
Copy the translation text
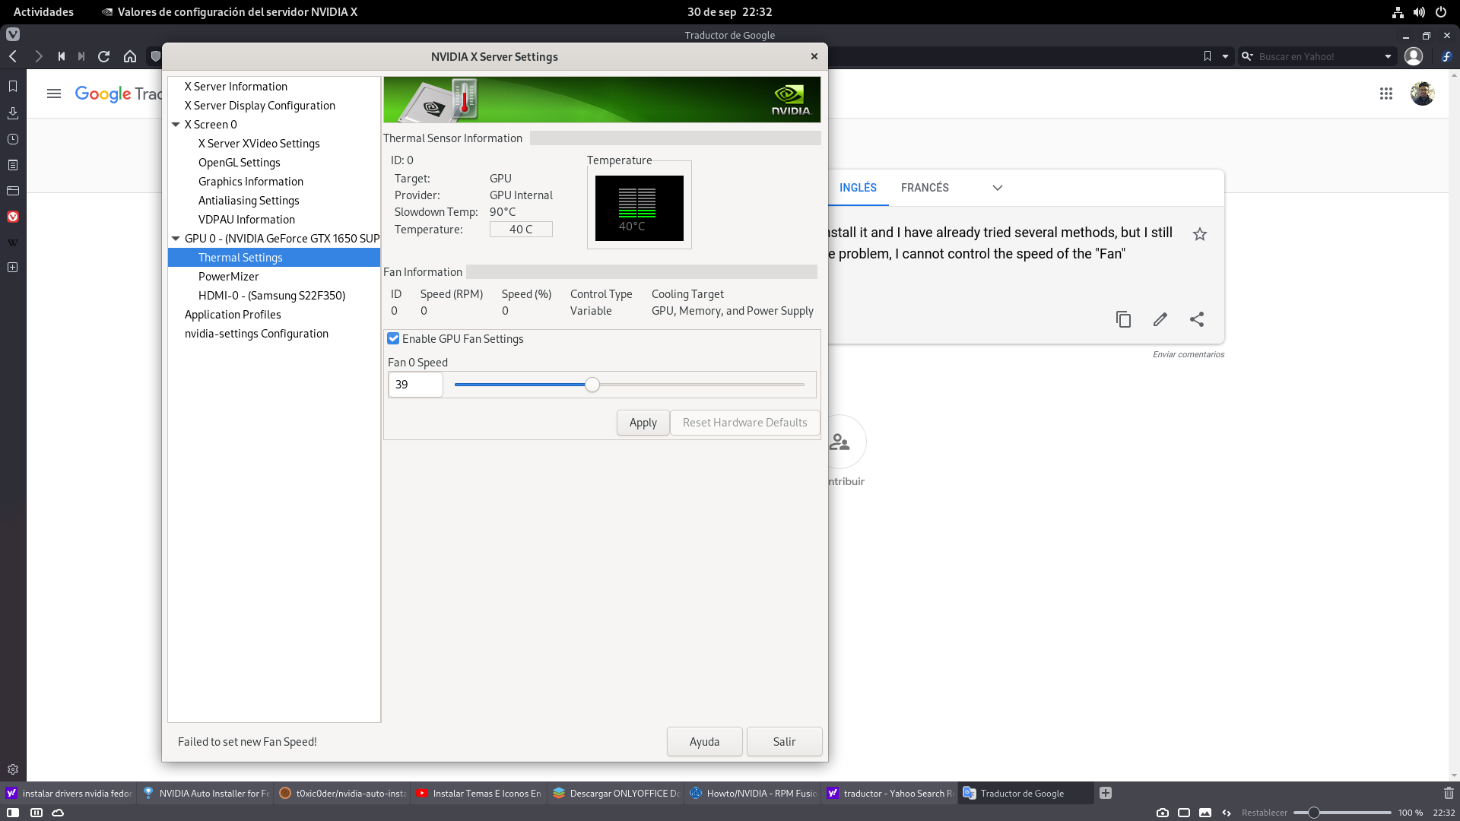click(x=1123, y=319)
